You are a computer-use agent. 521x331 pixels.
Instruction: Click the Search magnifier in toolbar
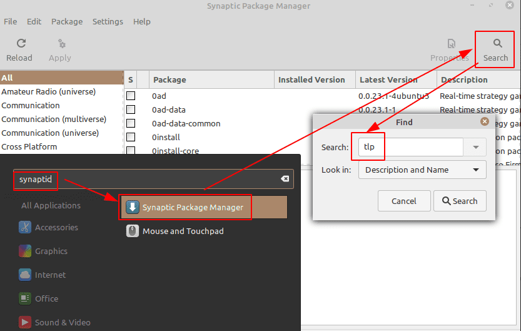(497, 43)
